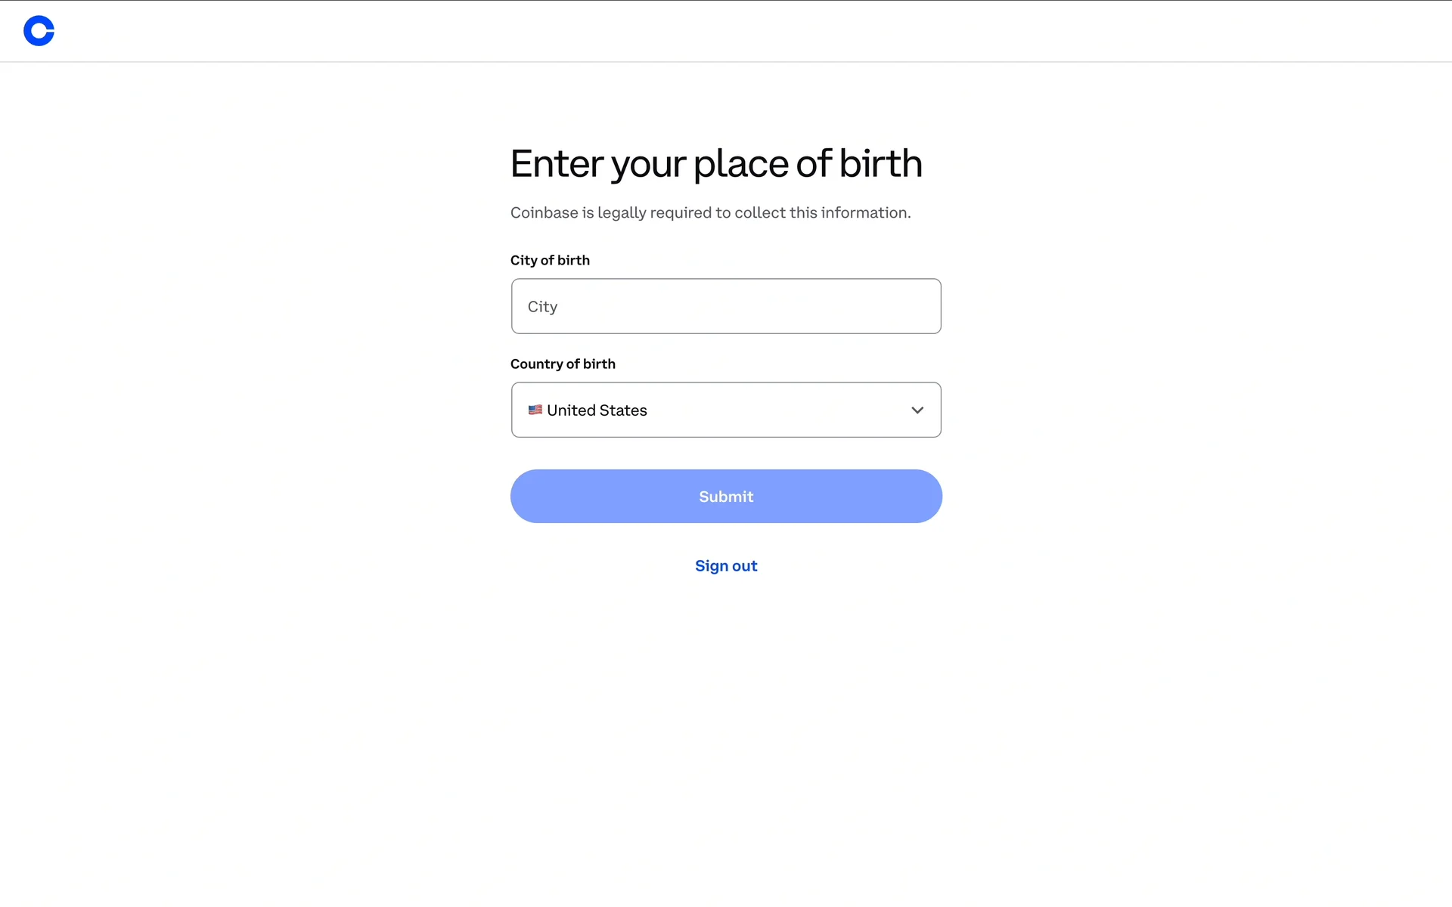Click the 'City' placeholder text
Image resolution: width=1452 pixels, height=907 pixels.
[542, 307]
